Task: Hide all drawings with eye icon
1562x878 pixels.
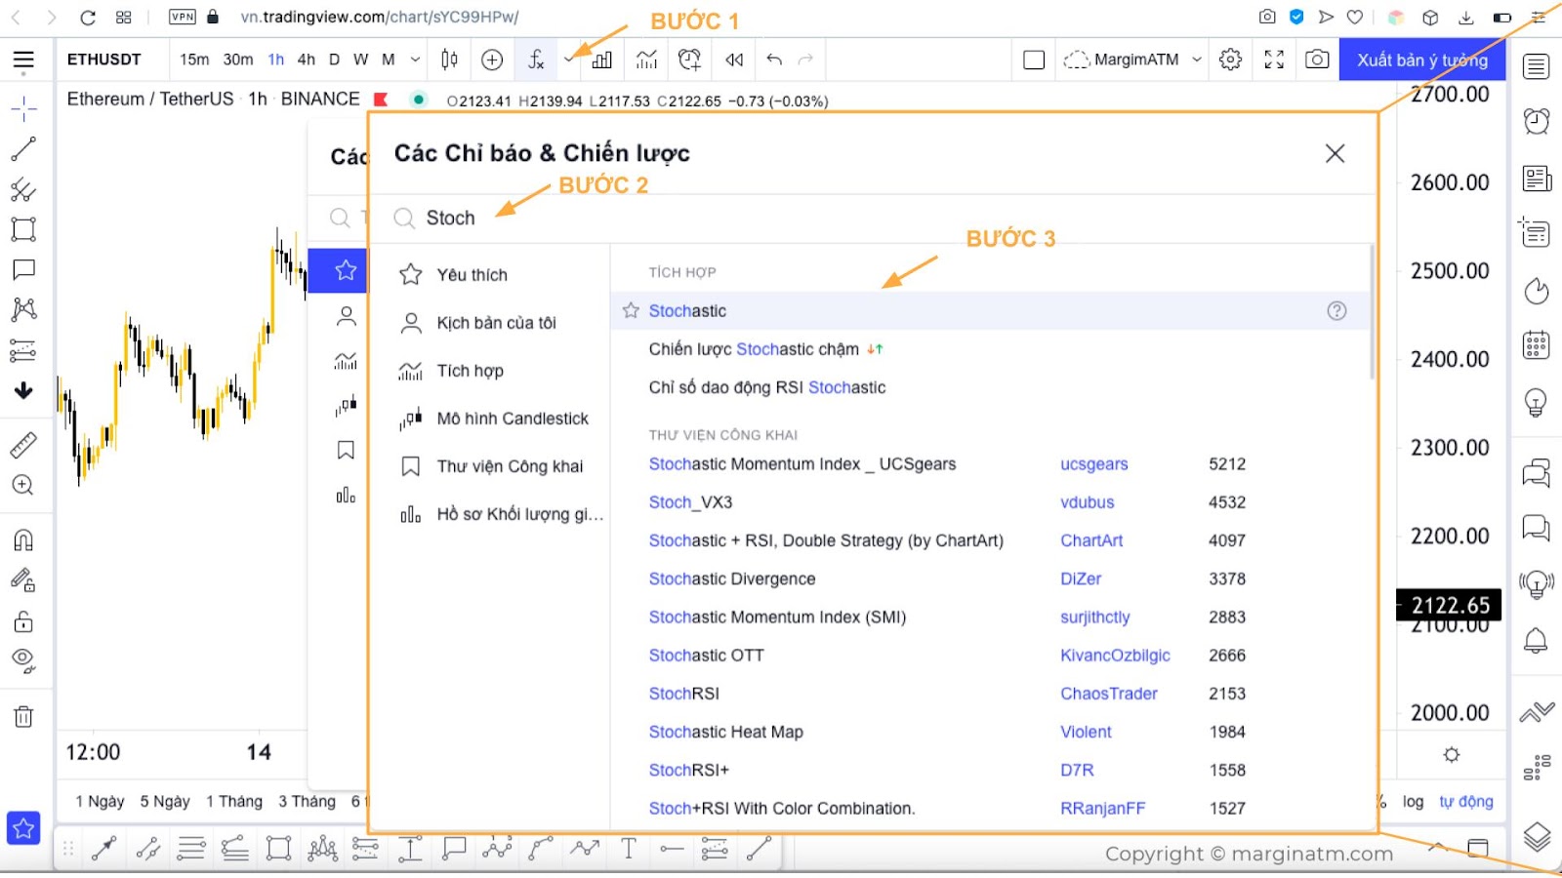Action: 23,660
